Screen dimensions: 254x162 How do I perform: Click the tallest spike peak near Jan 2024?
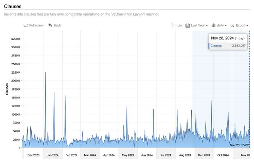[x=45, y=72]
